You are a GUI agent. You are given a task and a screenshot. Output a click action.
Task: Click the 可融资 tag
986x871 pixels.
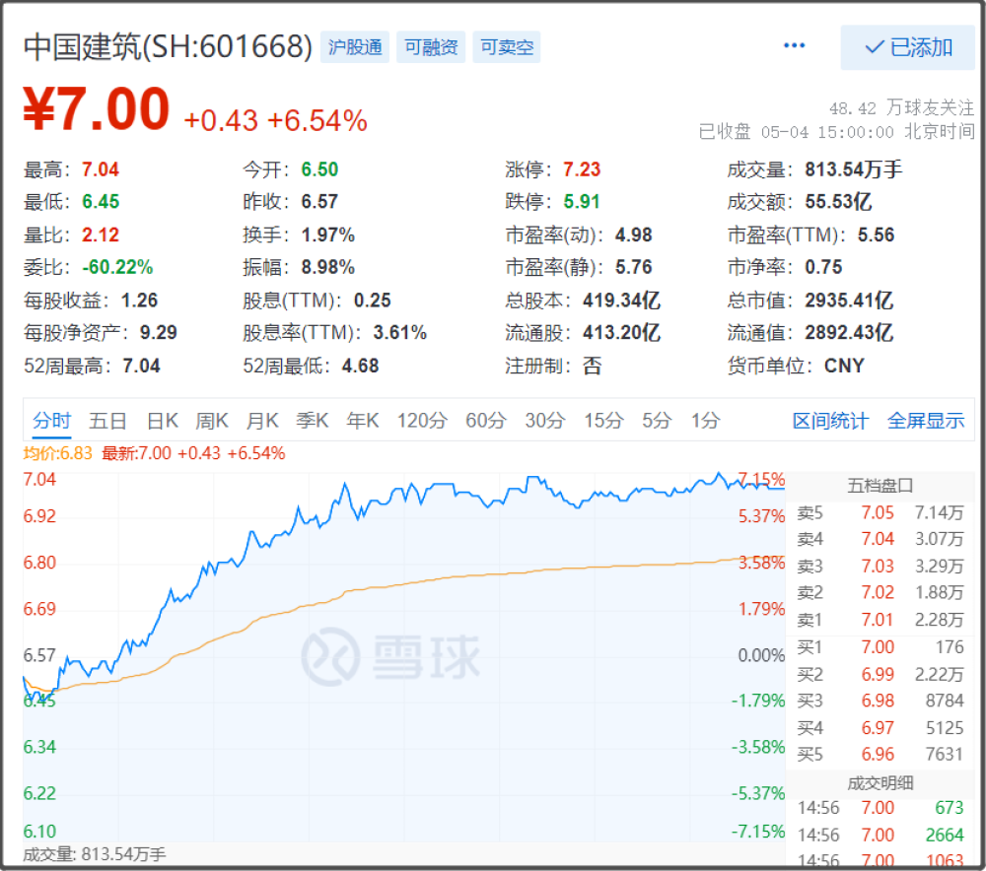[432, 47]
